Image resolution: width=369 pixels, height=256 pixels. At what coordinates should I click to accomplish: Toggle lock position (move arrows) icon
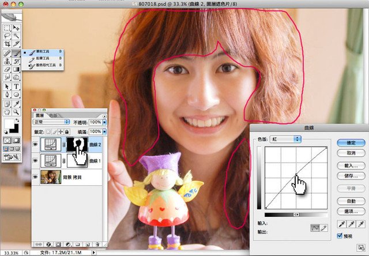click(x=61, y=132)
